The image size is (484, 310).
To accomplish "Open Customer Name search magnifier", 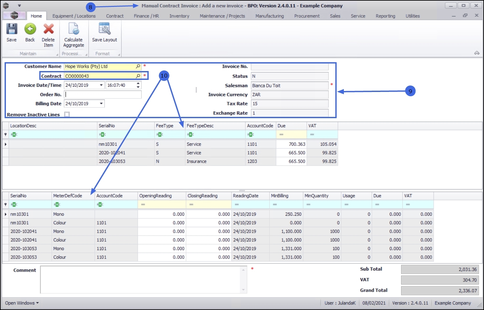I will (138, 66).
